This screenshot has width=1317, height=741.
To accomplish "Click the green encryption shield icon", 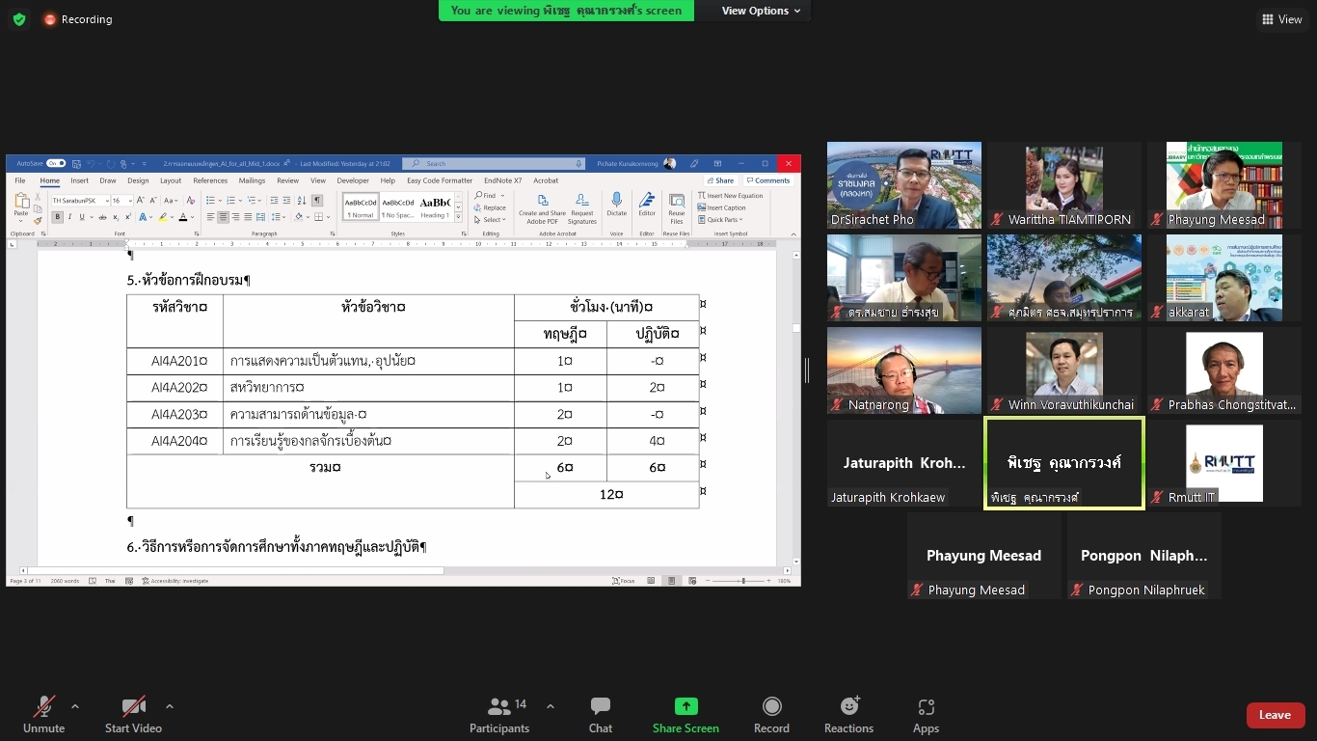I will [x=19, y=19].
